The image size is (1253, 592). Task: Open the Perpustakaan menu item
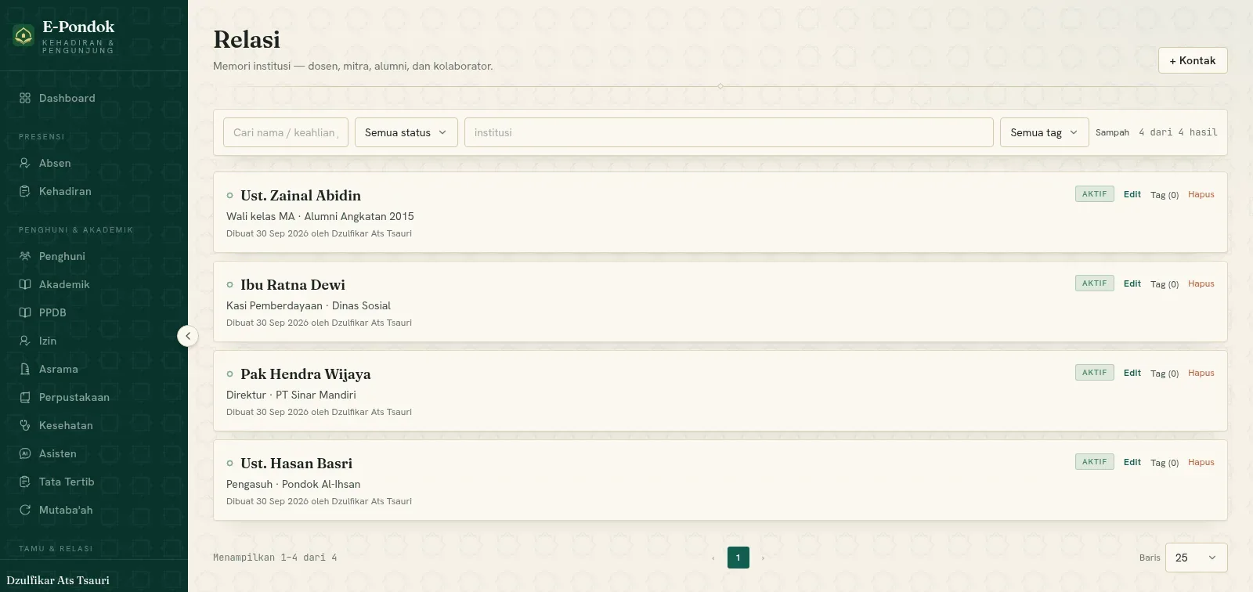(x=94, y=397)
